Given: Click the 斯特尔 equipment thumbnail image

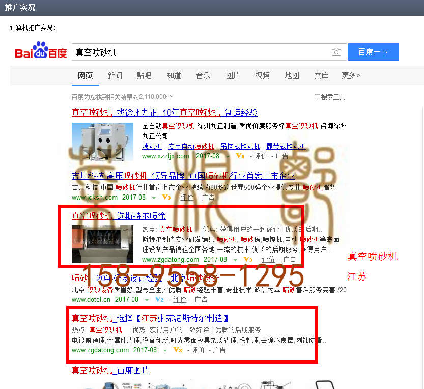Looking at the screenshot, I should (102, 244).
